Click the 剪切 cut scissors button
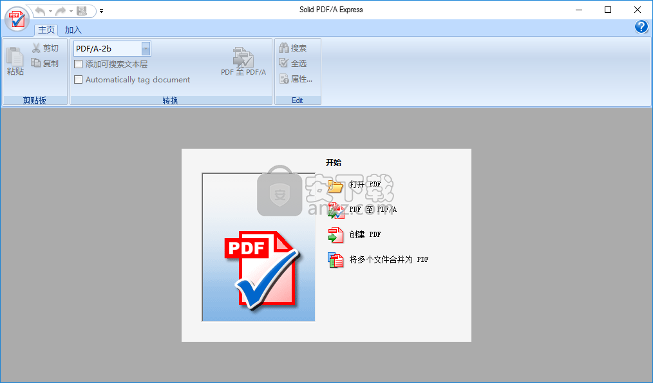Image resolution: width=653 pixels, height=383 pixels. pos(45,48)
